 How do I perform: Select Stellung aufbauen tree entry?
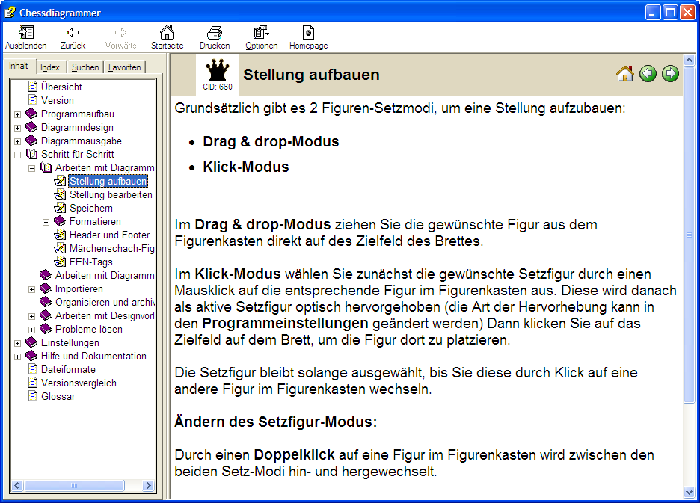pyautogui.click(x=108, y=181)
